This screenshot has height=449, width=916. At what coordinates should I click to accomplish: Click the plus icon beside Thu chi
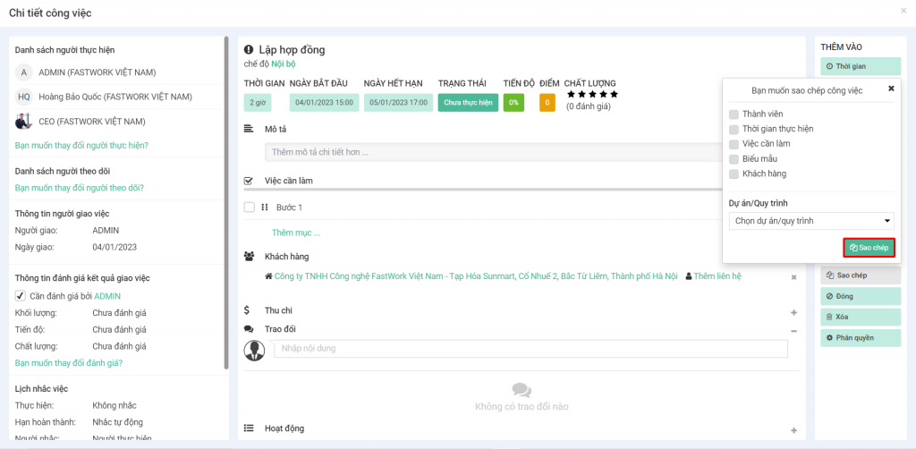pyautogui.click(x=793, y=312)
